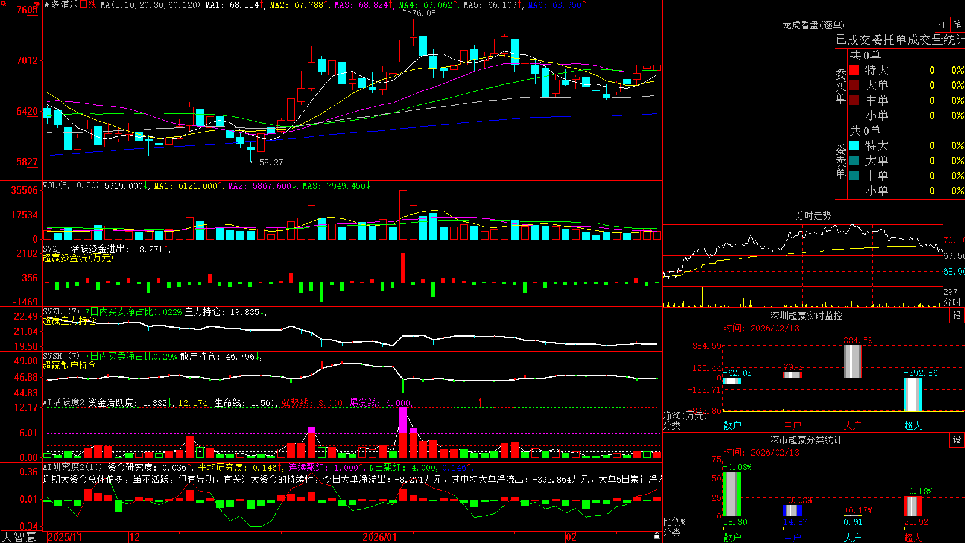Viewport: 965px width, 543px height.
Task: Click the 超大 bar labeled -0.18% in 分类统计
Action: (x=913, y=507)
